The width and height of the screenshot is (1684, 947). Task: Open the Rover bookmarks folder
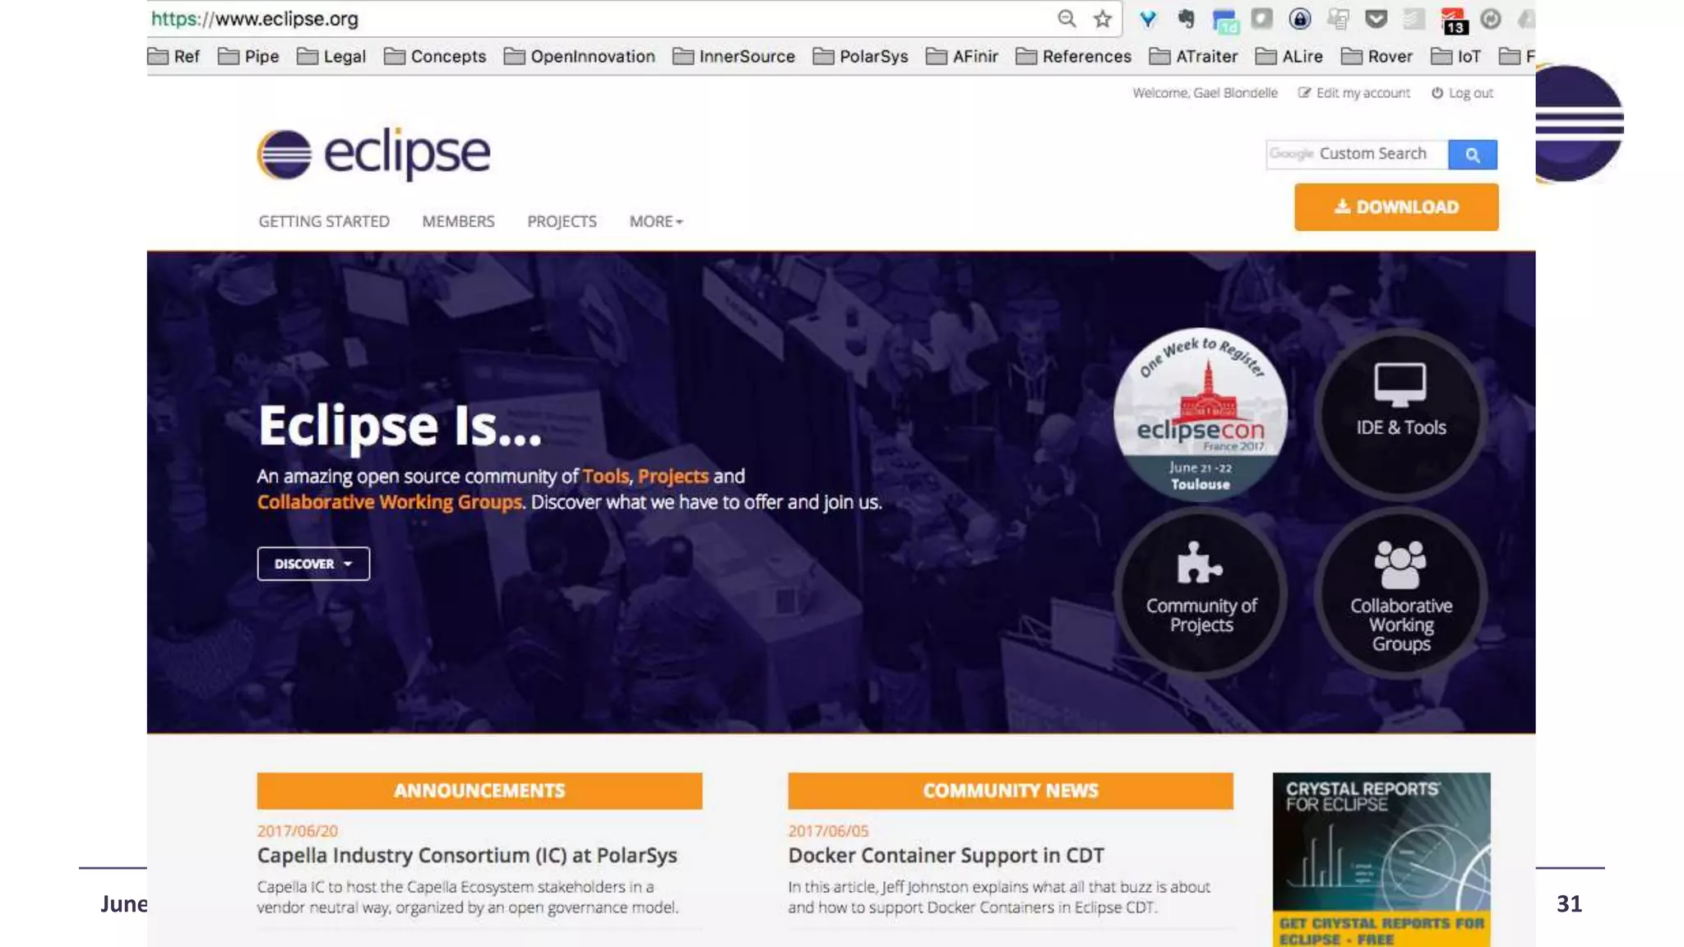(1376, 56)
